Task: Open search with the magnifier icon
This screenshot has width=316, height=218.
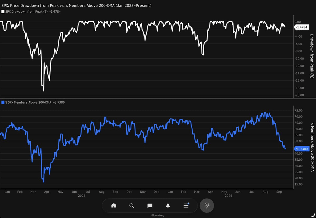Action: pyautogui.click(x=131, y=206)
